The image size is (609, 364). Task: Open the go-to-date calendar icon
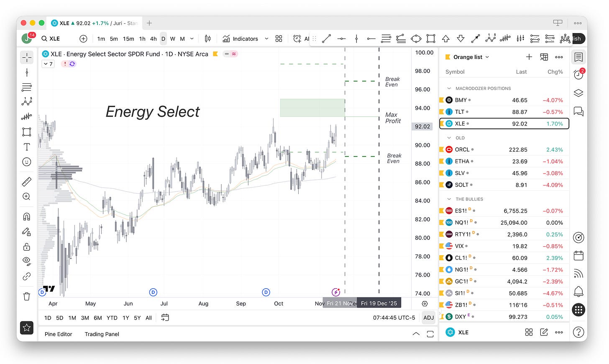click(165, 318)
